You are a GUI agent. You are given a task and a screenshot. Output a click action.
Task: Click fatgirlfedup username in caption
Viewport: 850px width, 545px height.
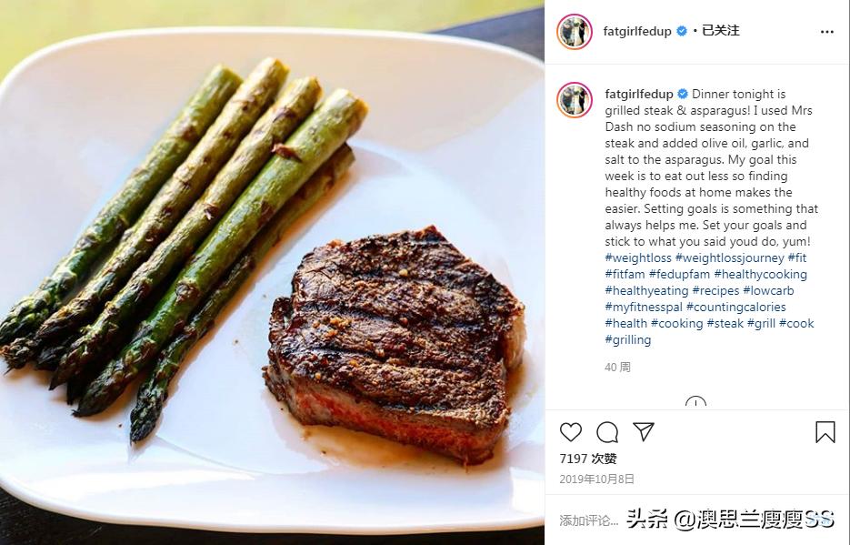[x=639, y=94]
